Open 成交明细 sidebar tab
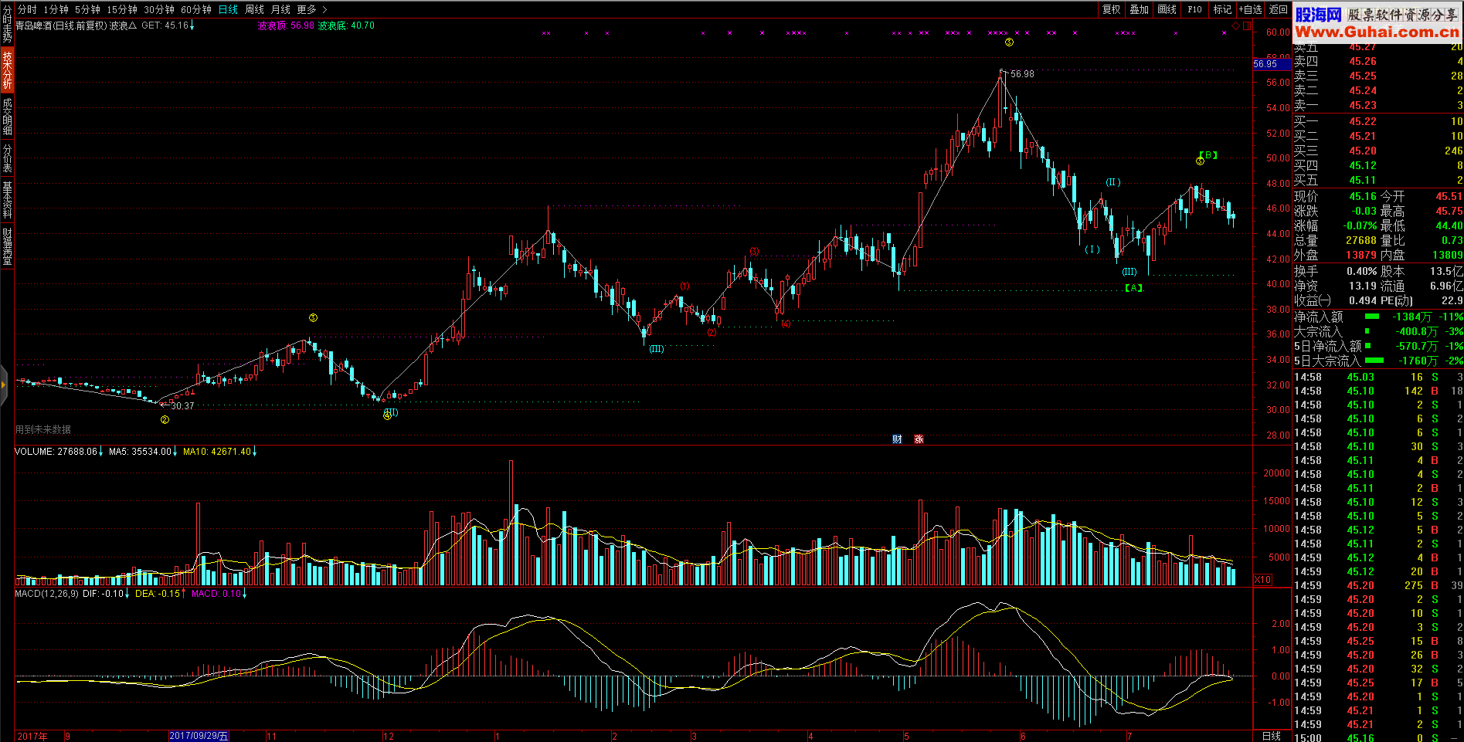The image size is (1464, 742). click(7, 117)
